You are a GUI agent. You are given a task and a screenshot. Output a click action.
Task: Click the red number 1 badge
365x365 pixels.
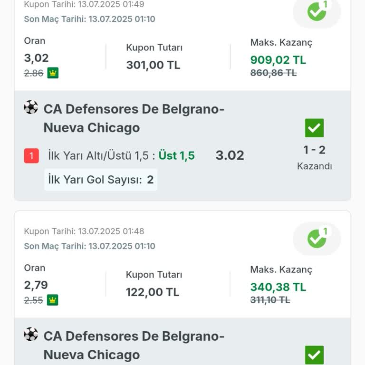tap(31, 155)
